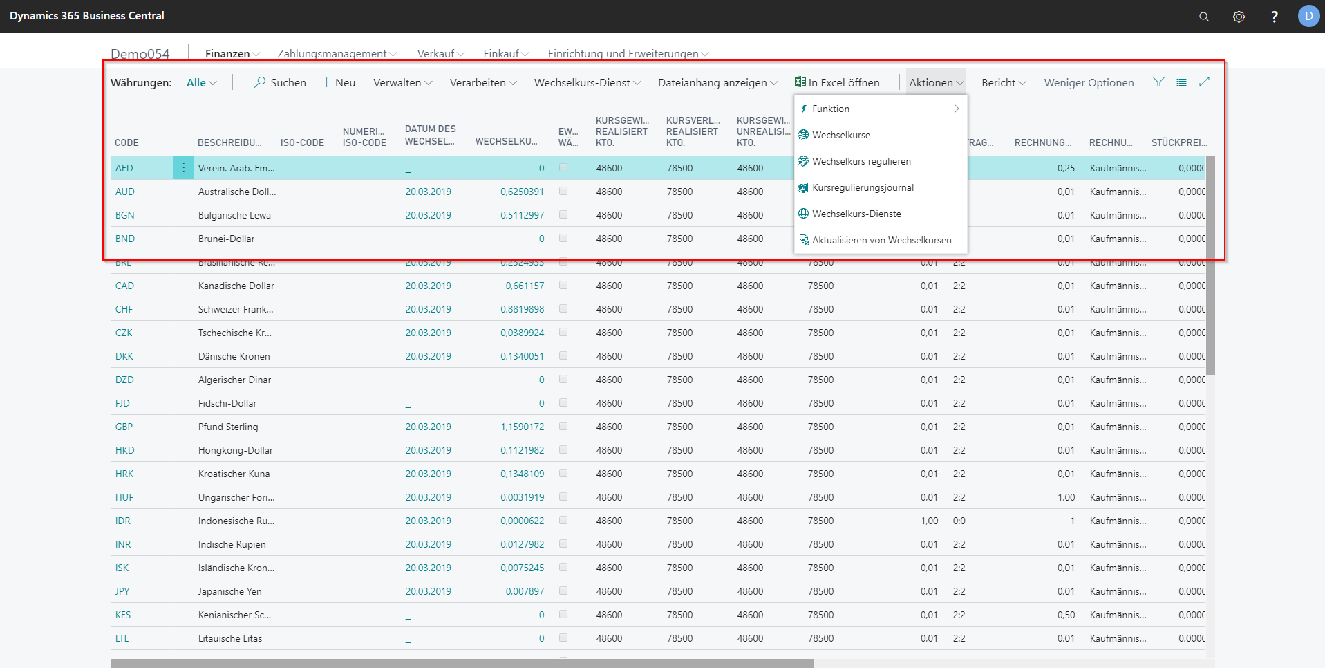Click vertical scrollbar of currency list
The image size is (1325, 668).
[x=1210, y=266]
